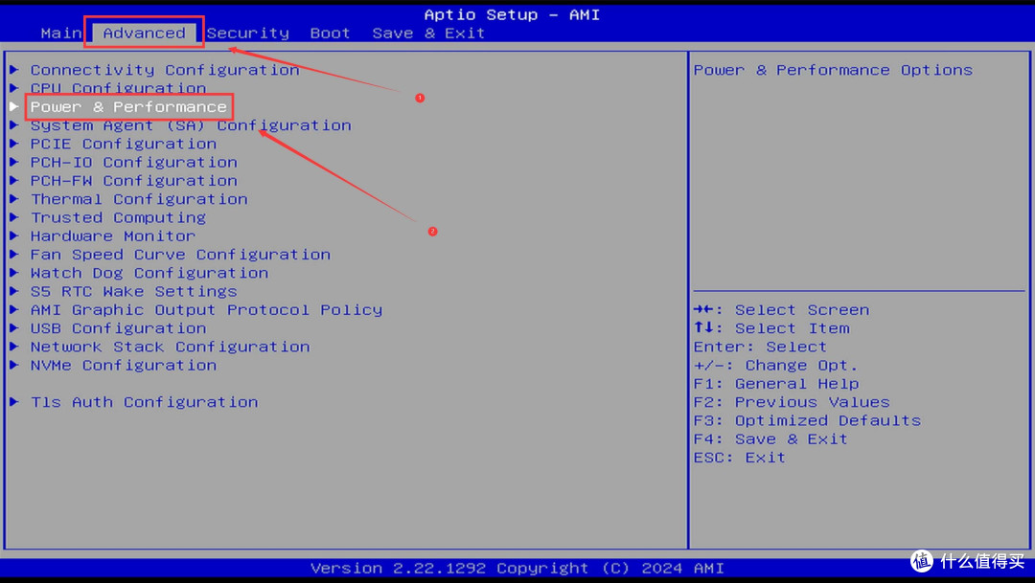Viewport: 1035px width, 583px height.
Task: Select the Boot tab
Action: (x=330, y=33)
